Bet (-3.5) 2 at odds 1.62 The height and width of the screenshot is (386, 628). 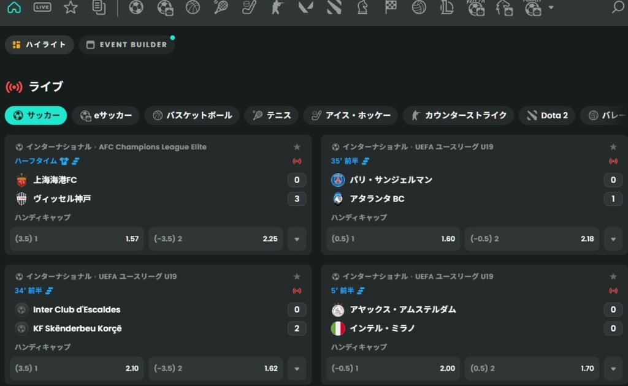tap(215, 368)
